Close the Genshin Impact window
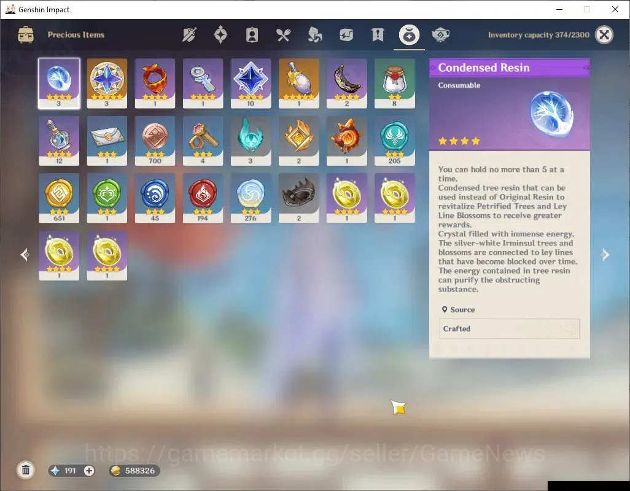The image size is (630, 491). pyautogui.click(x=615, y=9)
